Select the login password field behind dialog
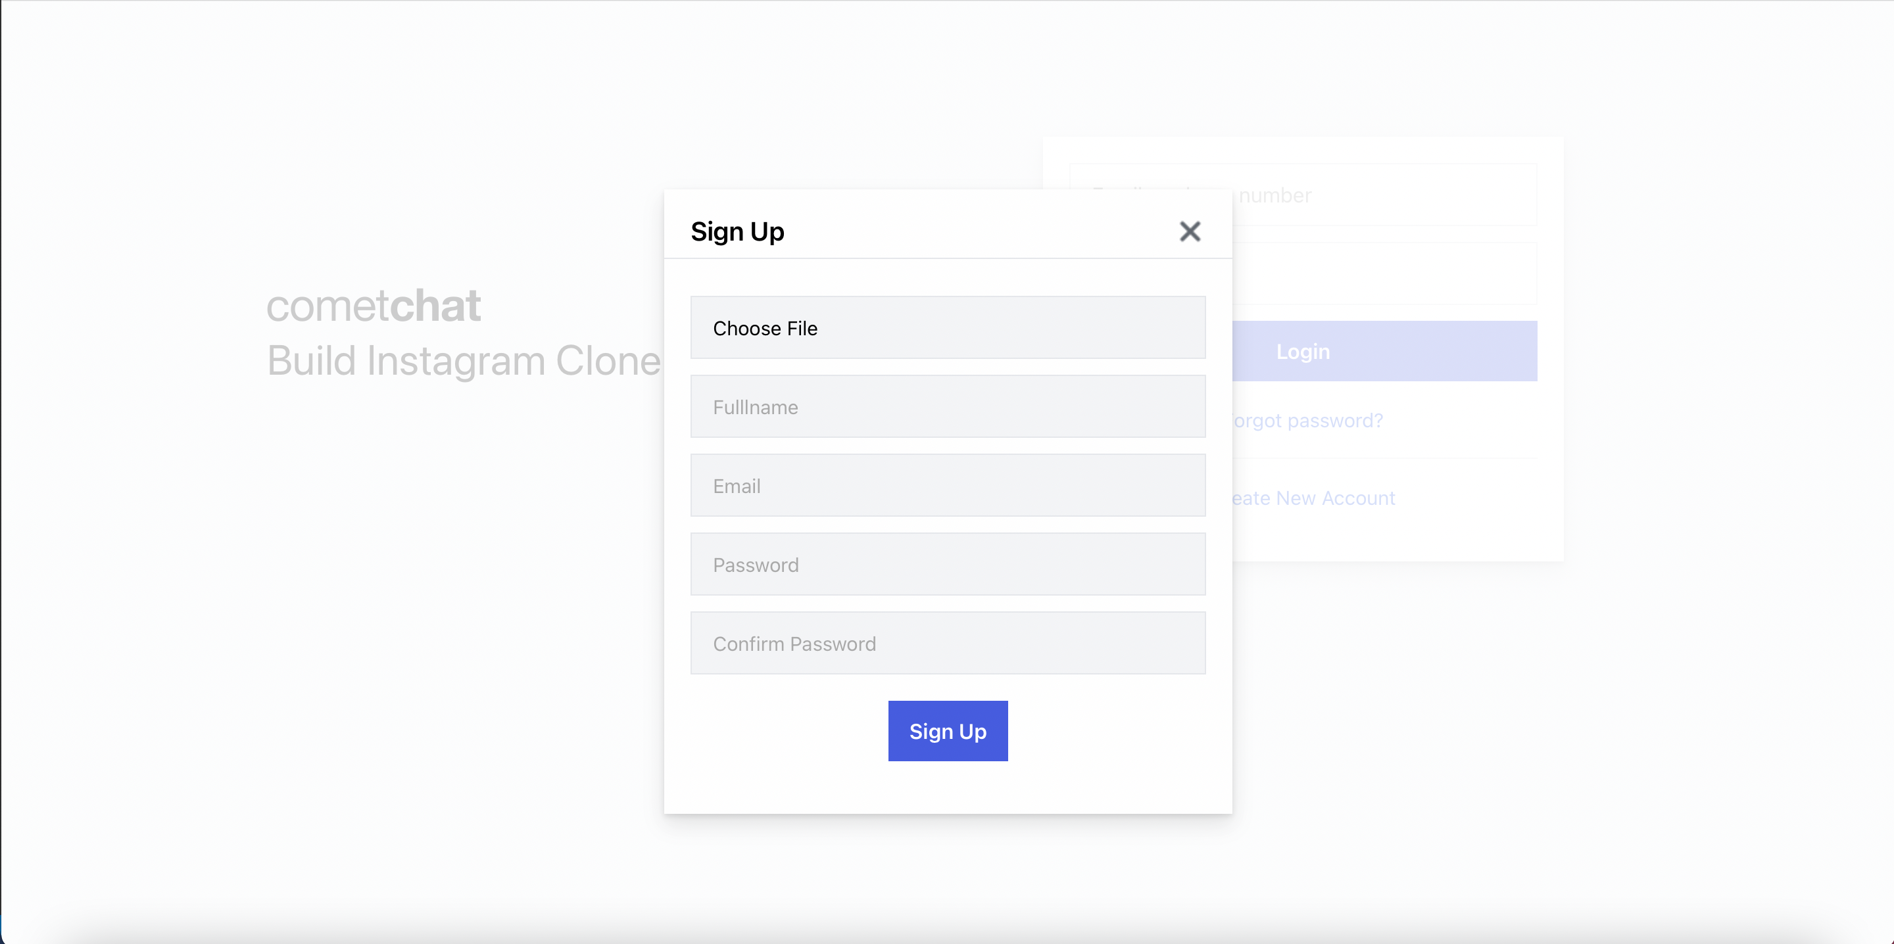Screen dimensions: 1894x944 pos(1384,273)
